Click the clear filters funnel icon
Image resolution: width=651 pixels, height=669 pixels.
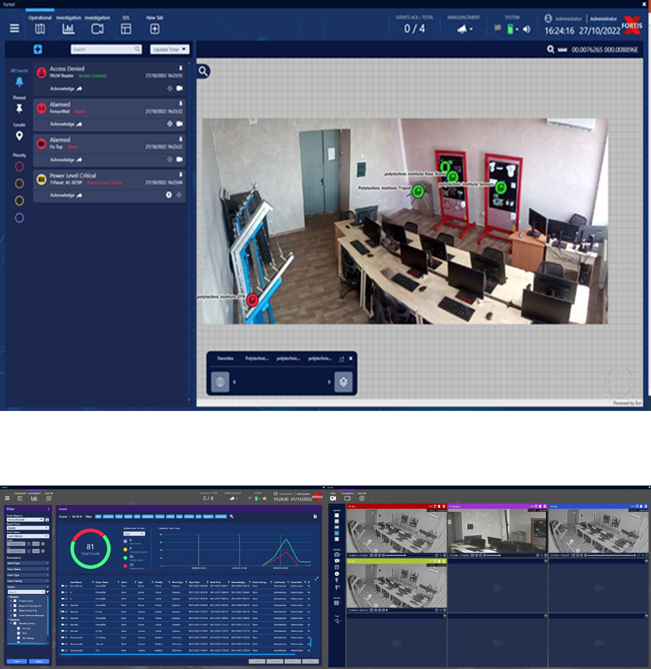[x=231, y=517]
